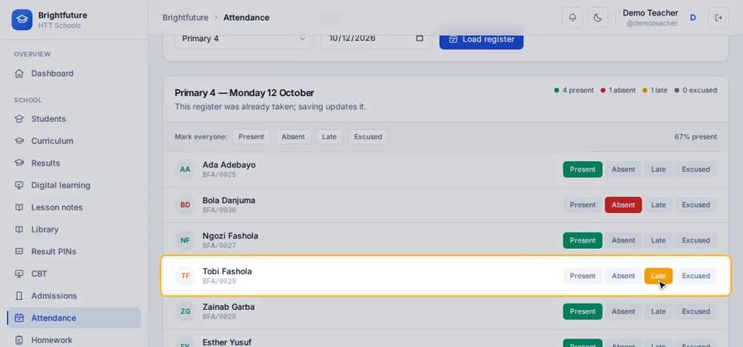Click the 67% present text
The image size is (743, 347).
click(696, 137)
